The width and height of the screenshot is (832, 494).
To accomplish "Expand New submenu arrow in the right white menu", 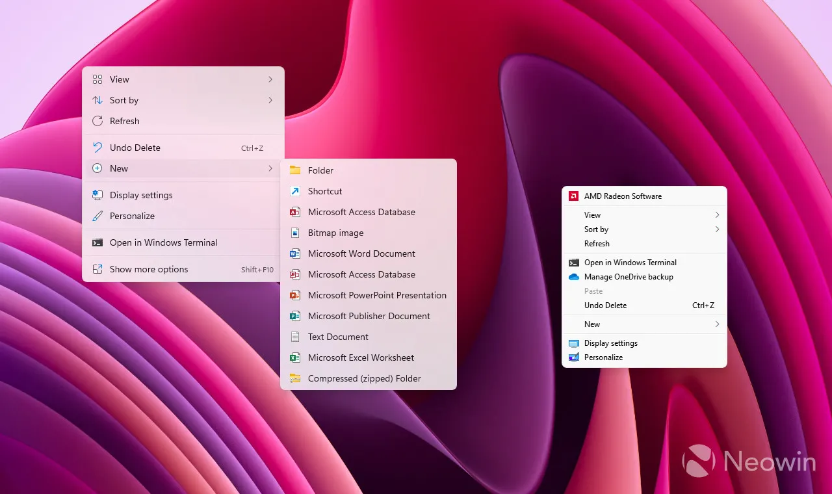I will 718,324.
